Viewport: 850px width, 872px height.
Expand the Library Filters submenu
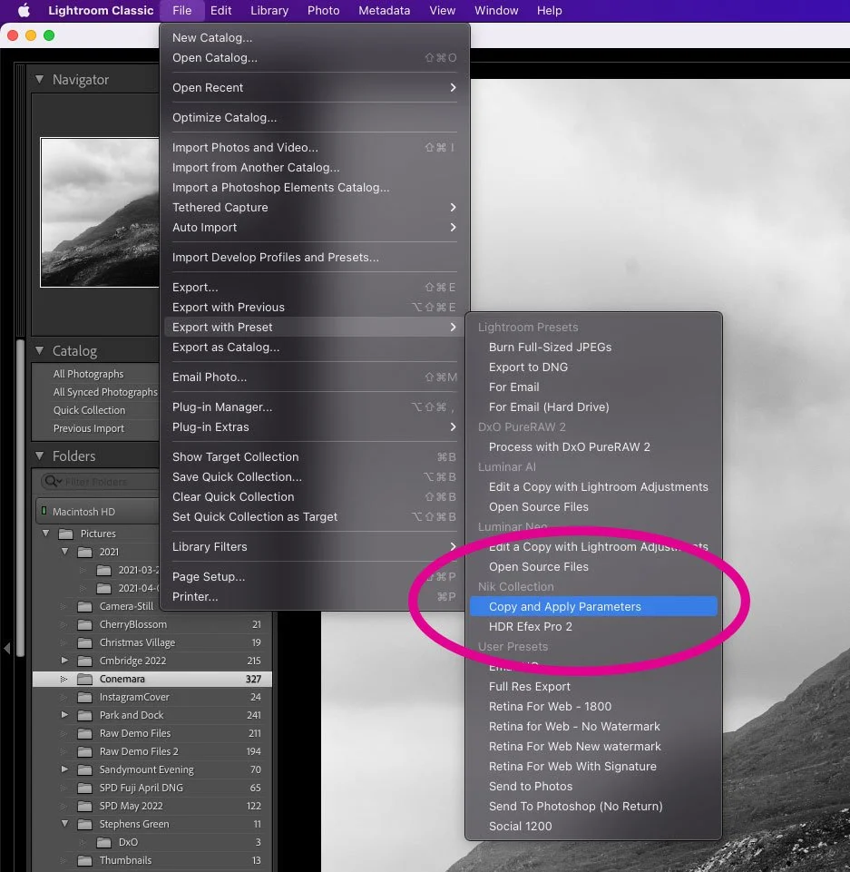click(314, 547)
